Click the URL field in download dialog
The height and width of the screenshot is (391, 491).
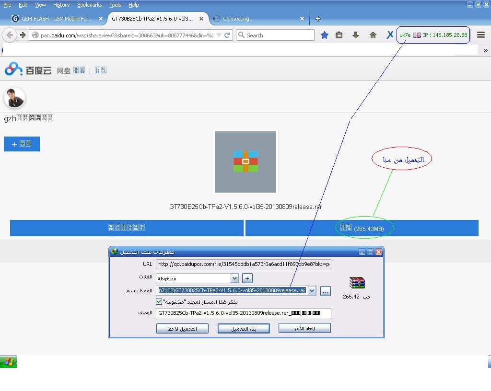point(243,264)
